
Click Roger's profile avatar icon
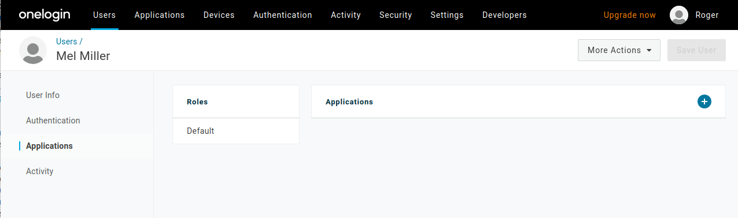[679, 15]
